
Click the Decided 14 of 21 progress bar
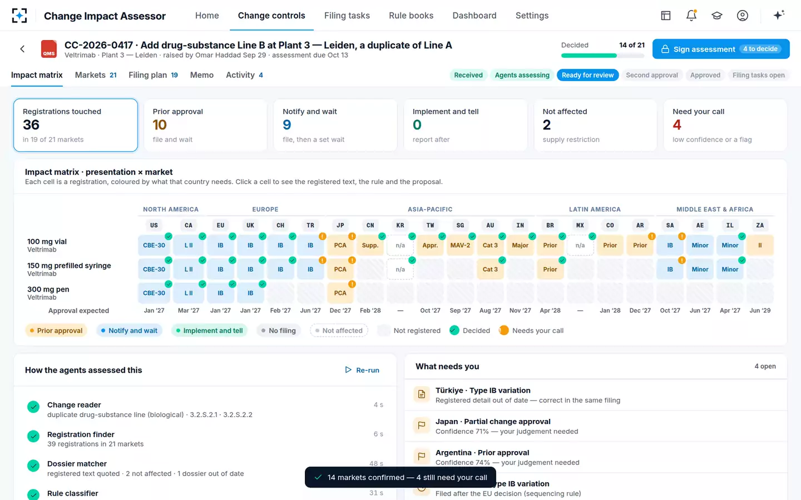point(603,56)
